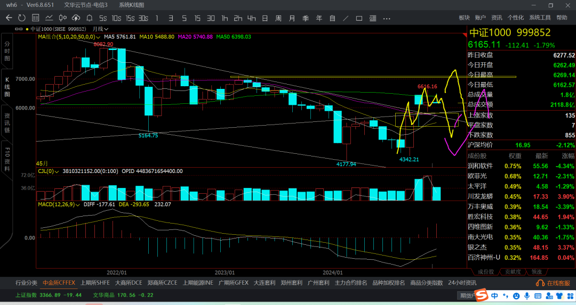Select the 2h chart period
This screenshot has width=576, height=305.
point(238,18)
